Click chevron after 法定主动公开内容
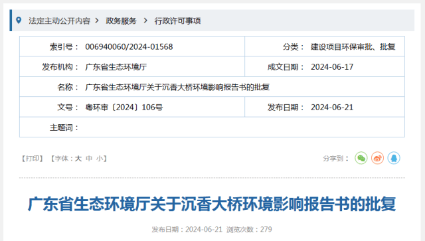Screen dimensions: 425x241 click(x=97, y=21)
